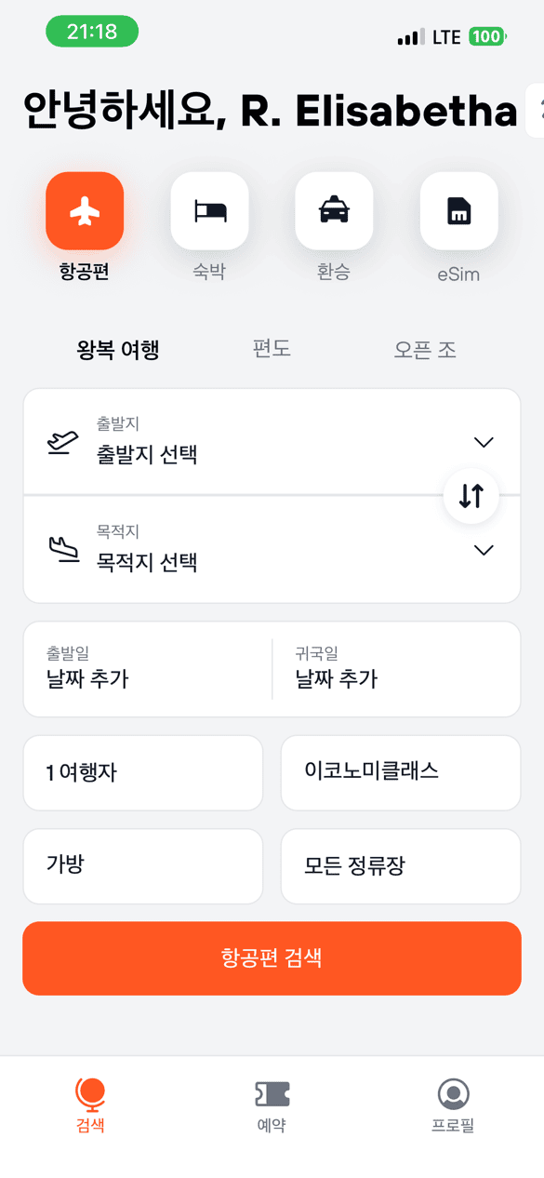The width and height of the screenshot is (544, 1178).
Task: Toggle the 모든 정류장 stops filter
Action: click(400, 866)
